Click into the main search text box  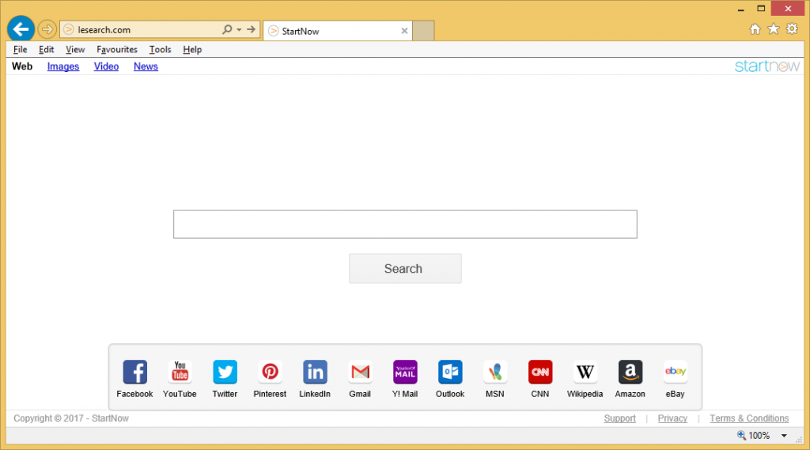405,225
